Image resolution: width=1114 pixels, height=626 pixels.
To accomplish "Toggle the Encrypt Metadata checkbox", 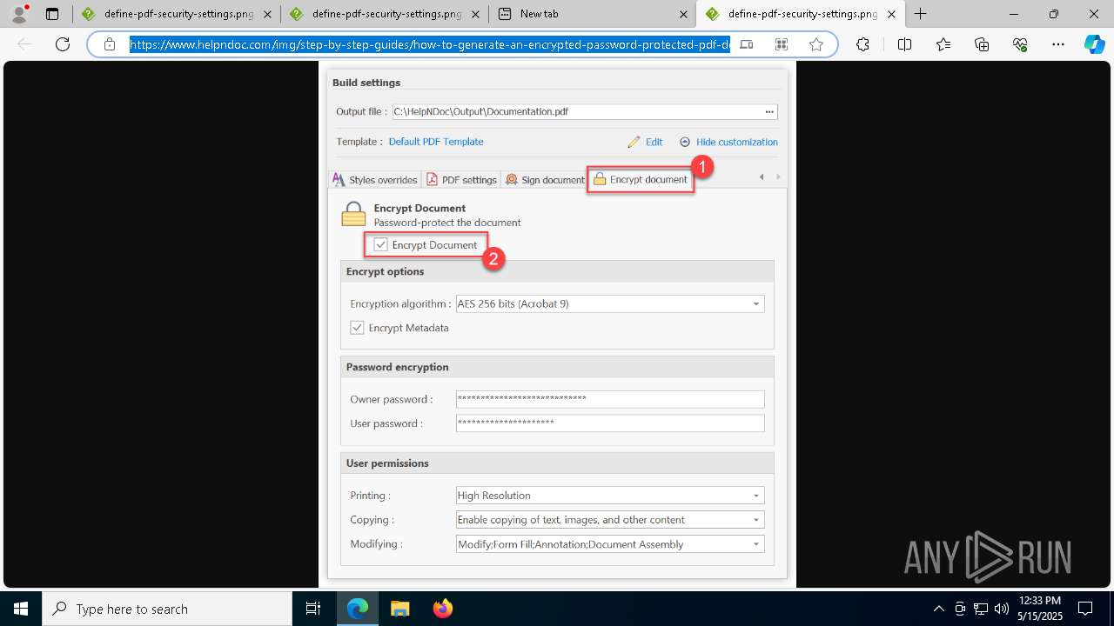I will (357, 328).
